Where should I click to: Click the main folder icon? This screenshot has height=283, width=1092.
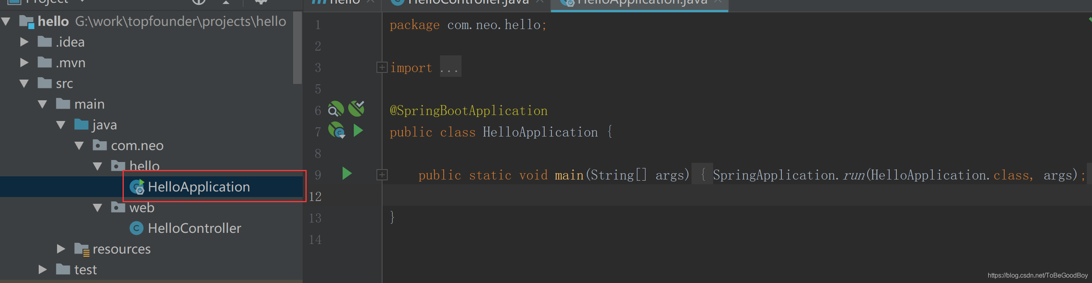tap(63, 104)
